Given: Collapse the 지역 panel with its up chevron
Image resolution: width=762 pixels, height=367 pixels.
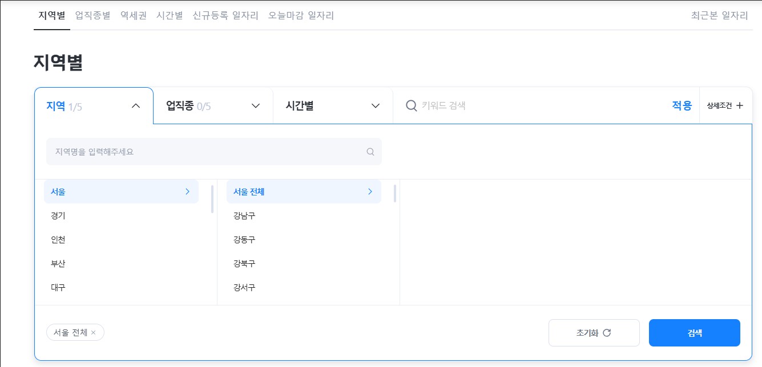Looking at the screenshot, I should [x=135, y=105].
